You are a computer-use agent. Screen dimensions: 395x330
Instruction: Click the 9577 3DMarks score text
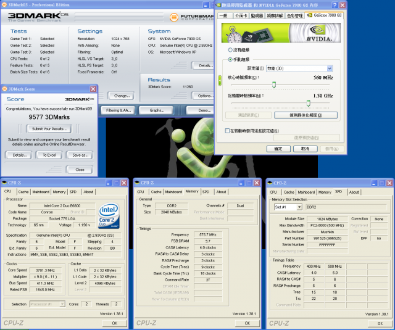[x=49, y=117]
